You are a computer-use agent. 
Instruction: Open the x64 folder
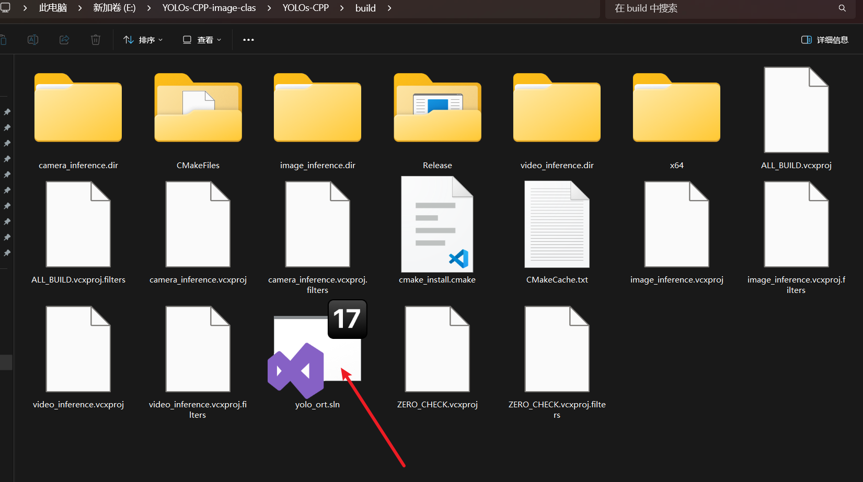[676, 108]
